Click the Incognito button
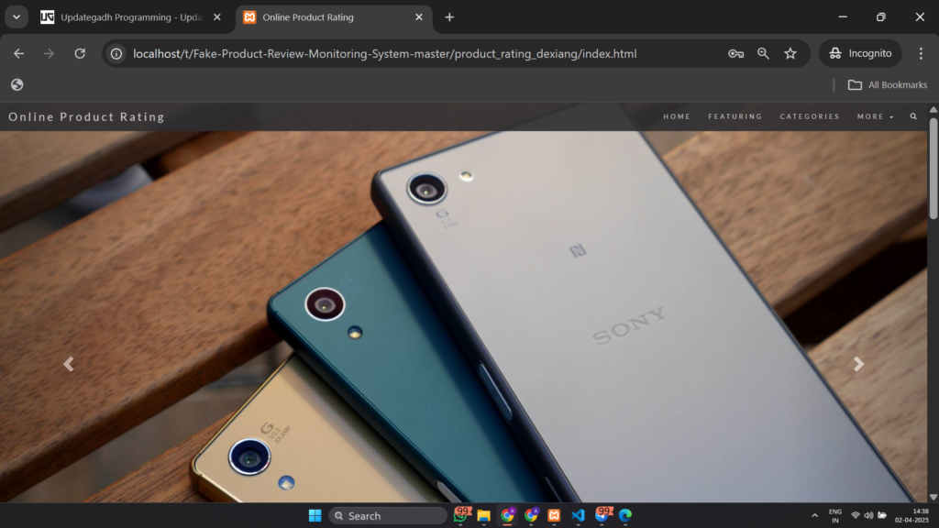 pos(860,54)
